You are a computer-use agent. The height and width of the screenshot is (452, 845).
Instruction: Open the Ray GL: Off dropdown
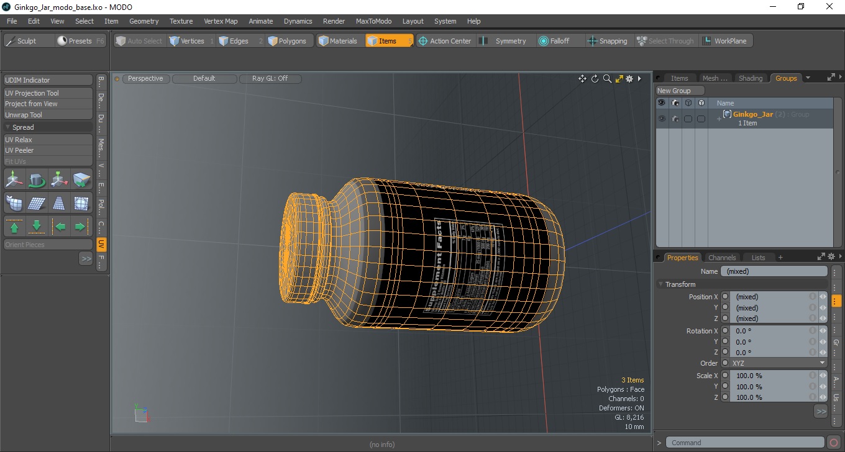pyautogui.click(x=270, y=79)
